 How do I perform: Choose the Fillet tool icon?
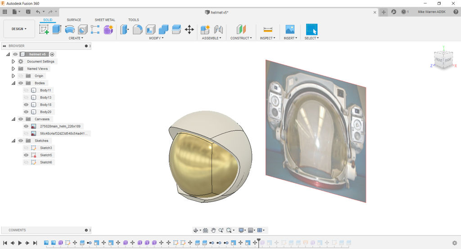coord(137,29)
